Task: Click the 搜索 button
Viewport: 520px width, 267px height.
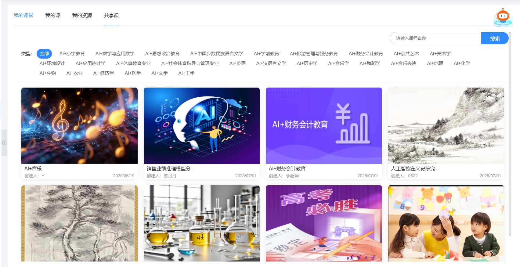Action: [x=494, y=38]
